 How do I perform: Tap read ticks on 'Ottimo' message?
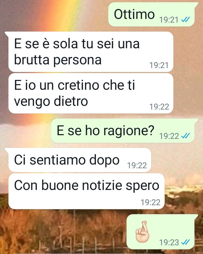click(185, 19)
